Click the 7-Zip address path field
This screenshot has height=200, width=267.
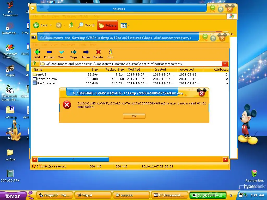131,64
